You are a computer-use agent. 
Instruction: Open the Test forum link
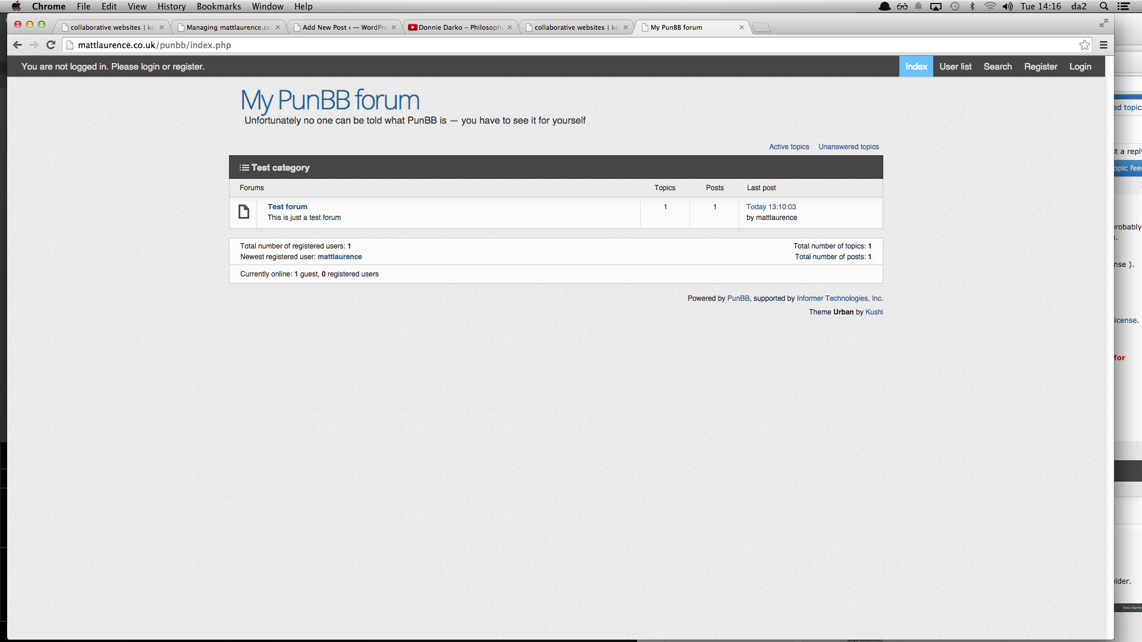pyautogui.click(x=287, y=207)
